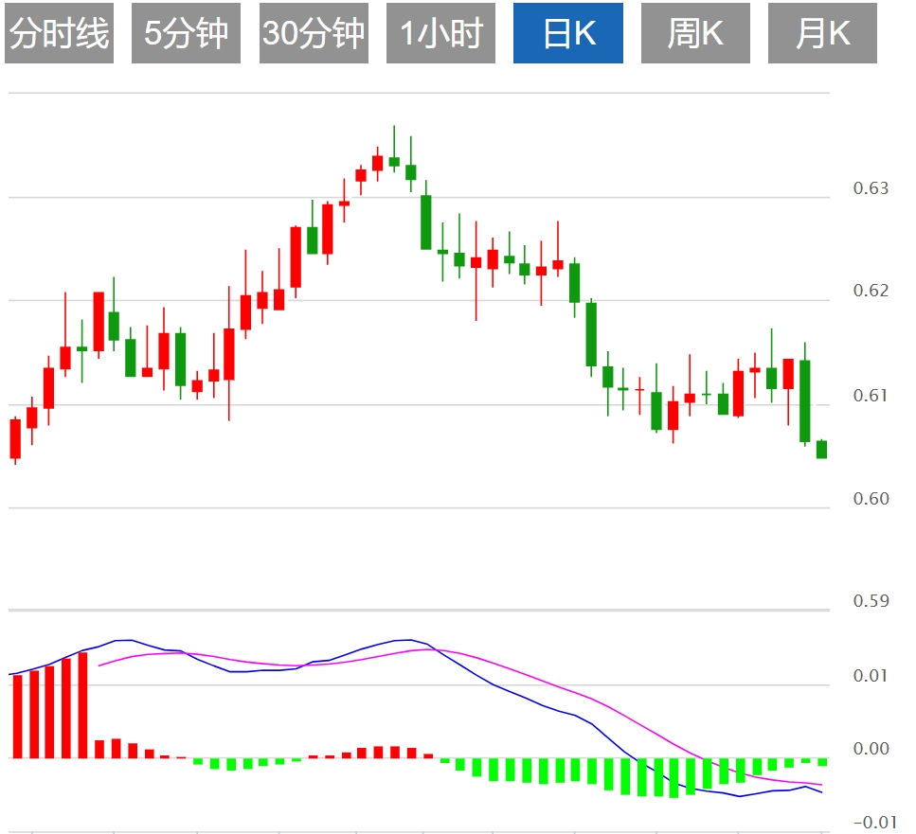Click the 0.62 price axis label
This screenshot has width=916, height=834.
tap(871, 291)
